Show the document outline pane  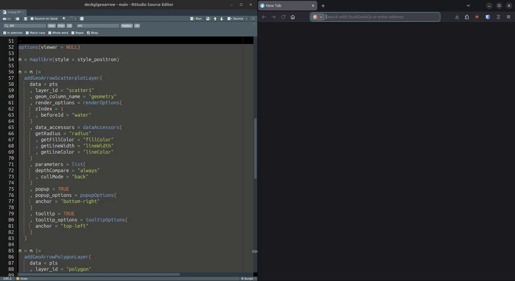click(x=253, y=19)
